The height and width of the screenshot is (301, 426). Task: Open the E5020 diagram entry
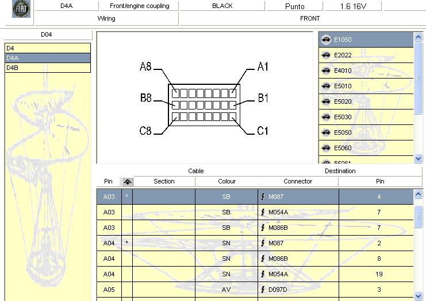(366, 101)
